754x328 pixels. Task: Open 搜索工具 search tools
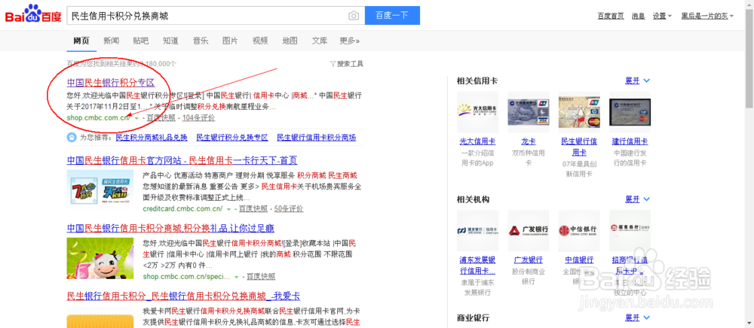[347, 64]
